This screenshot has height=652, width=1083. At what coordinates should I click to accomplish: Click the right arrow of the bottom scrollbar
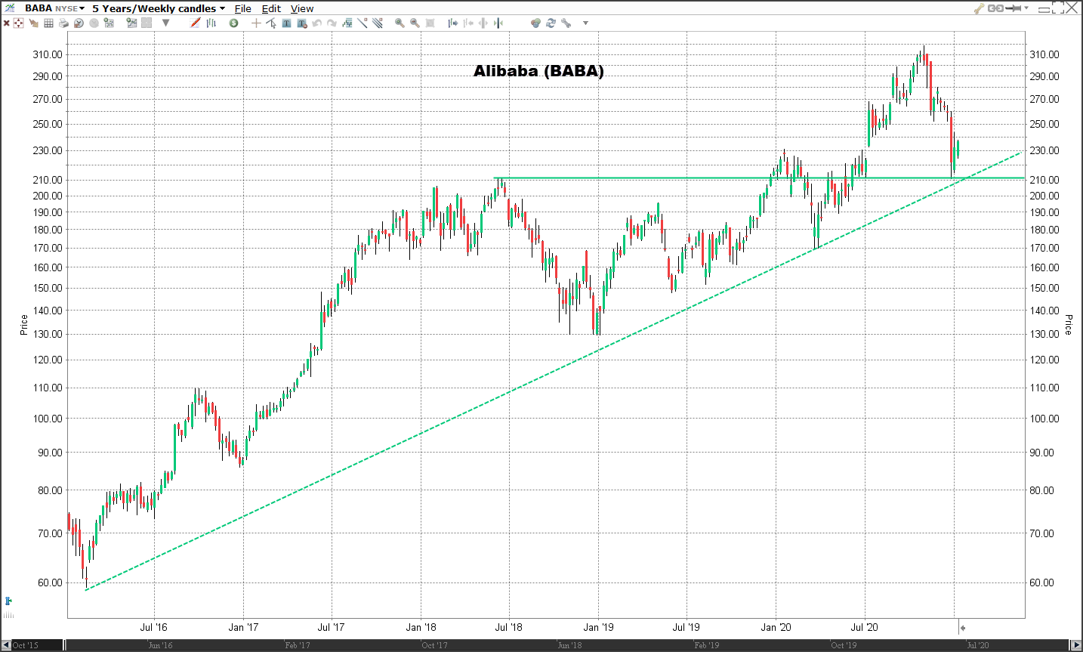[x=1076, y=645]
